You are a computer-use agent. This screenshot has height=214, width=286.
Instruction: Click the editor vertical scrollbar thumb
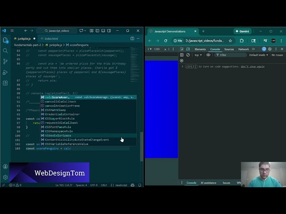pos(141,147)
